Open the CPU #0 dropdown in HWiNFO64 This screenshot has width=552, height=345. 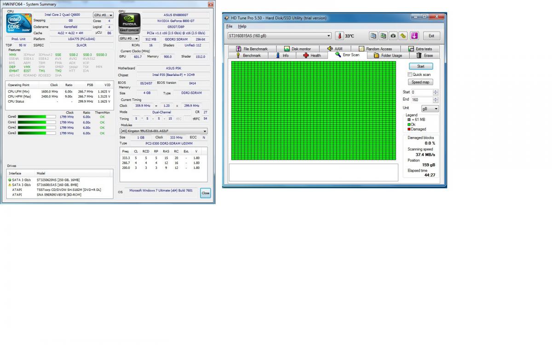click(103, 15)
